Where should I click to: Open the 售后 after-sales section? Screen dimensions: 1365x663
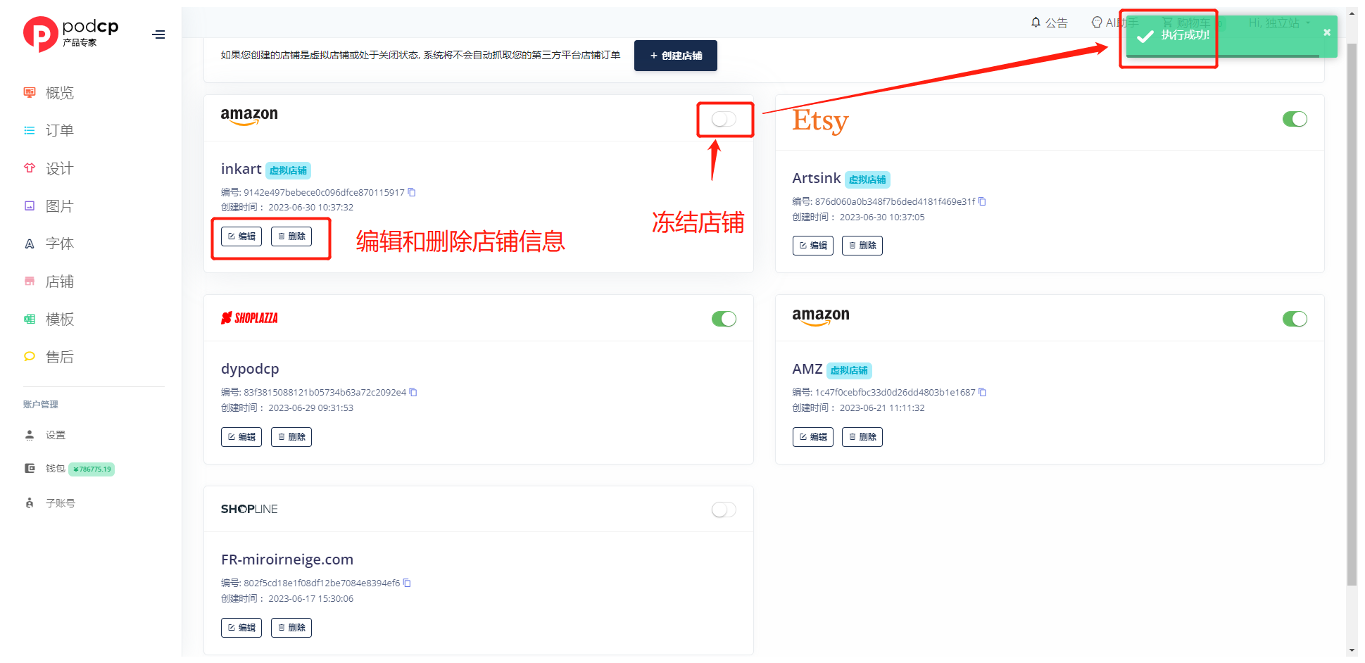pyautogui.click(x=49, y=357)
